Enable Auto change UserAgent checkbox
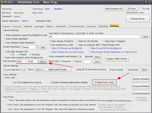 click(5, 39)
